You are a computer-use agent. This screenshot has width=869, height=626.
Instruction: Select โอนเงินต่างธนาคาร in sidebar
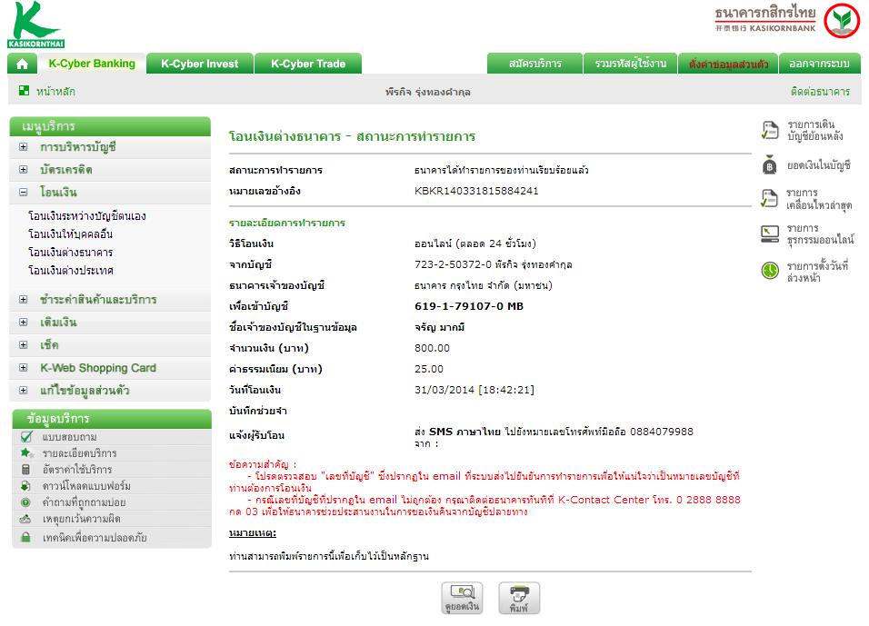click(70, 253)
